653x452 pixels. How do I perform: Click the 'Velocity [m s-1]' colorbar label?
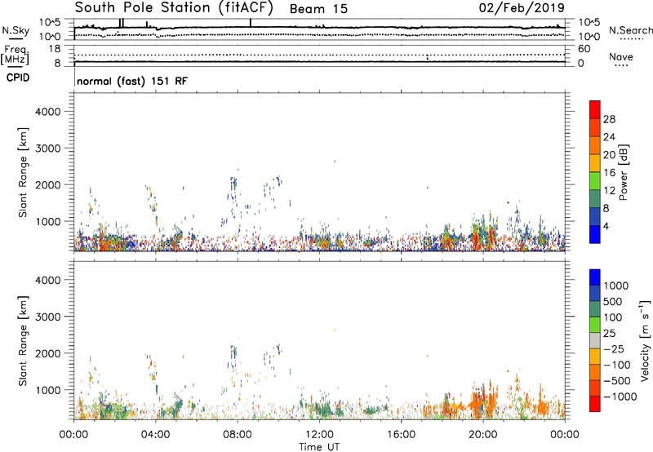point(645,340)
